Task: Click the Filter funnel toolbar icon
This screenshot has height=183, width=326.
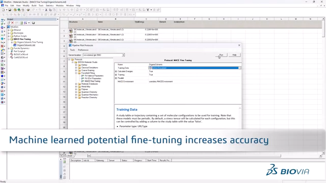Action: click(148, 10)
